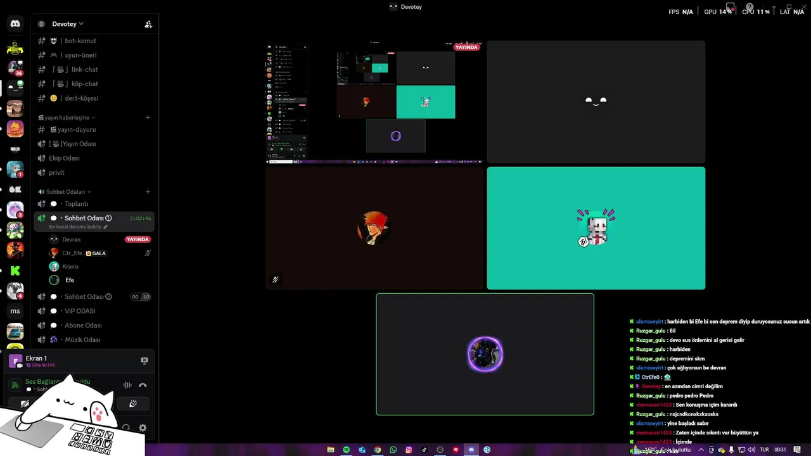This screenshot has width=811, height=456.
Task: Open Google Chrome in the taskbar
Action: coord(378,450)
